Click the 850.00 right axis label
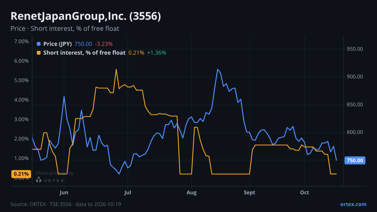The height and width of the screenshot is (212, 377). point(355,105)
